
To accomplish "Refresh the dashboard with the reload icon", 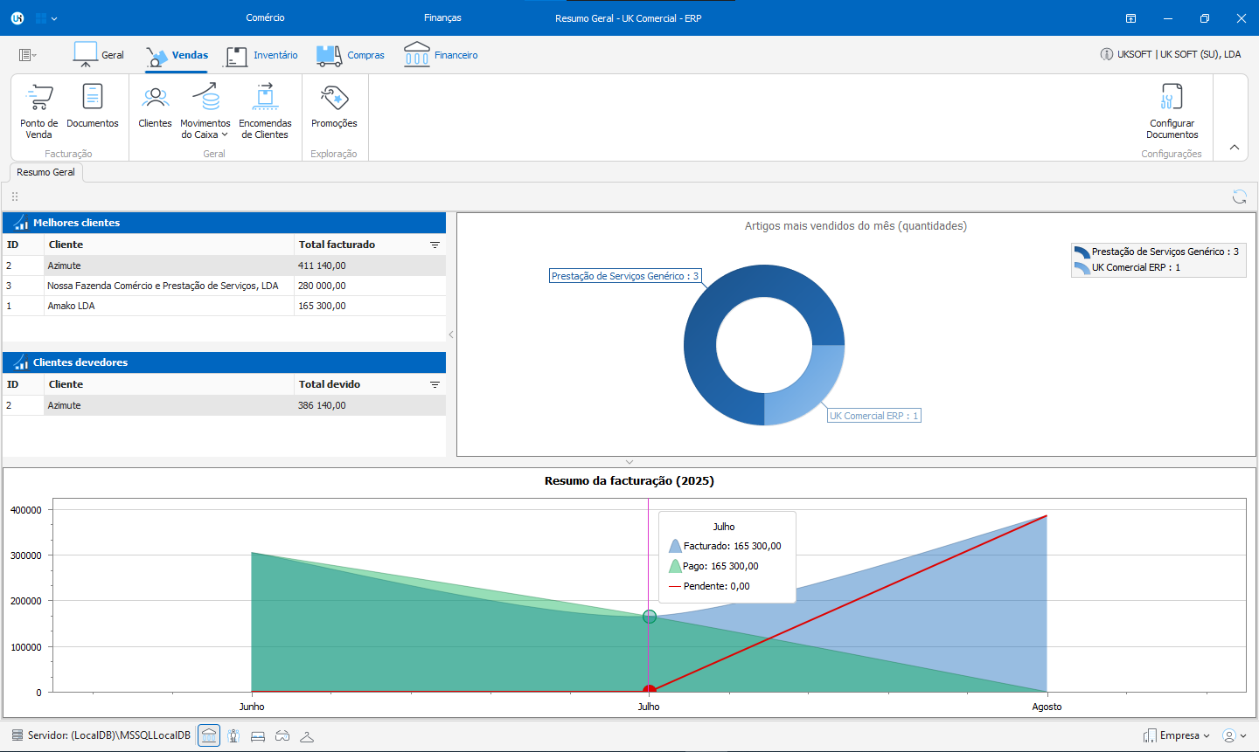I will click(x=1239, y=197).
